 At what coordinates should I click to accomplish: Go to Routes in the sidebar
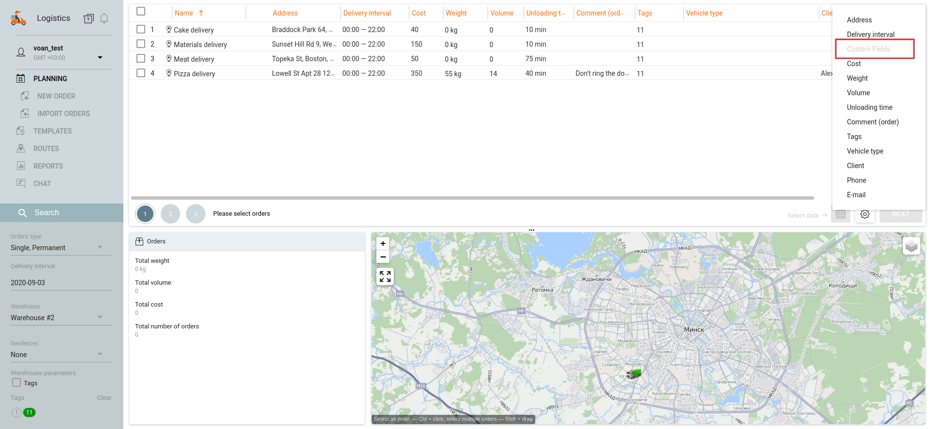[x=46, y=149]
